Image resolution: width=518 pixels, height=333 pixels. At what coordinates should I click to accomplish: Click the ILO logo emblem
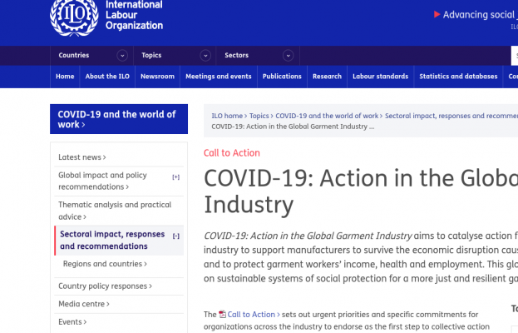(74, 16)
